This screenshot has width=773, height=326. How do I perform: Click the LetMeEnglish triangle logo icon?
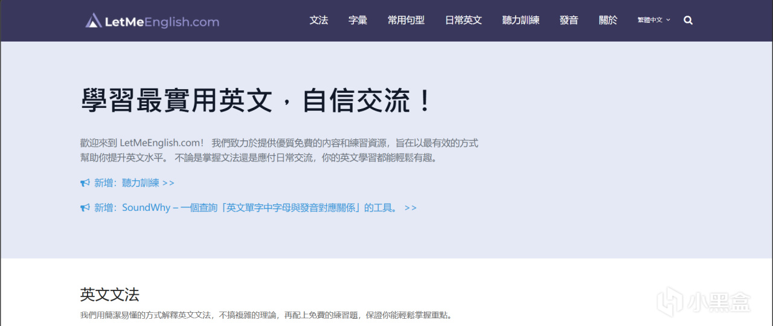pyautogui.click(x=94, y=21)
